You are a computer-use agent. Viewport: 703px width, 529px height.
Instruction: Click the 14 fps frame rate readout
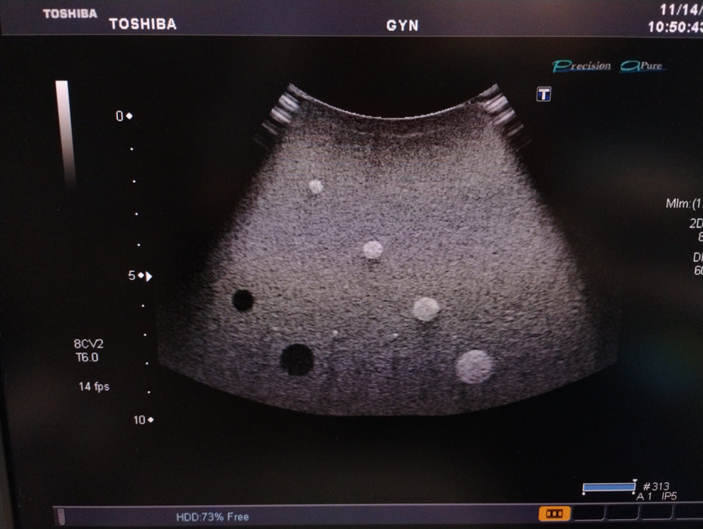click(x=94, y=386)
